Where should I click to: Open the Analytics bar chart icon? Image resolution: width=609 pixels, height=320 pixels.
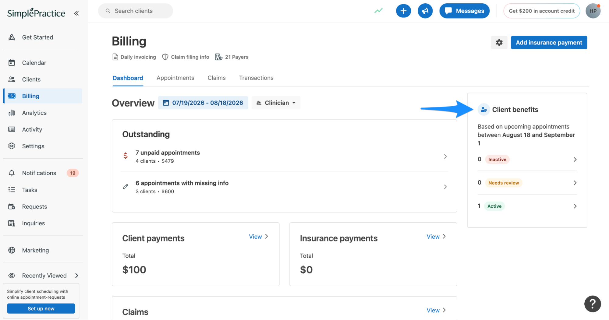[x=12, y=113]
